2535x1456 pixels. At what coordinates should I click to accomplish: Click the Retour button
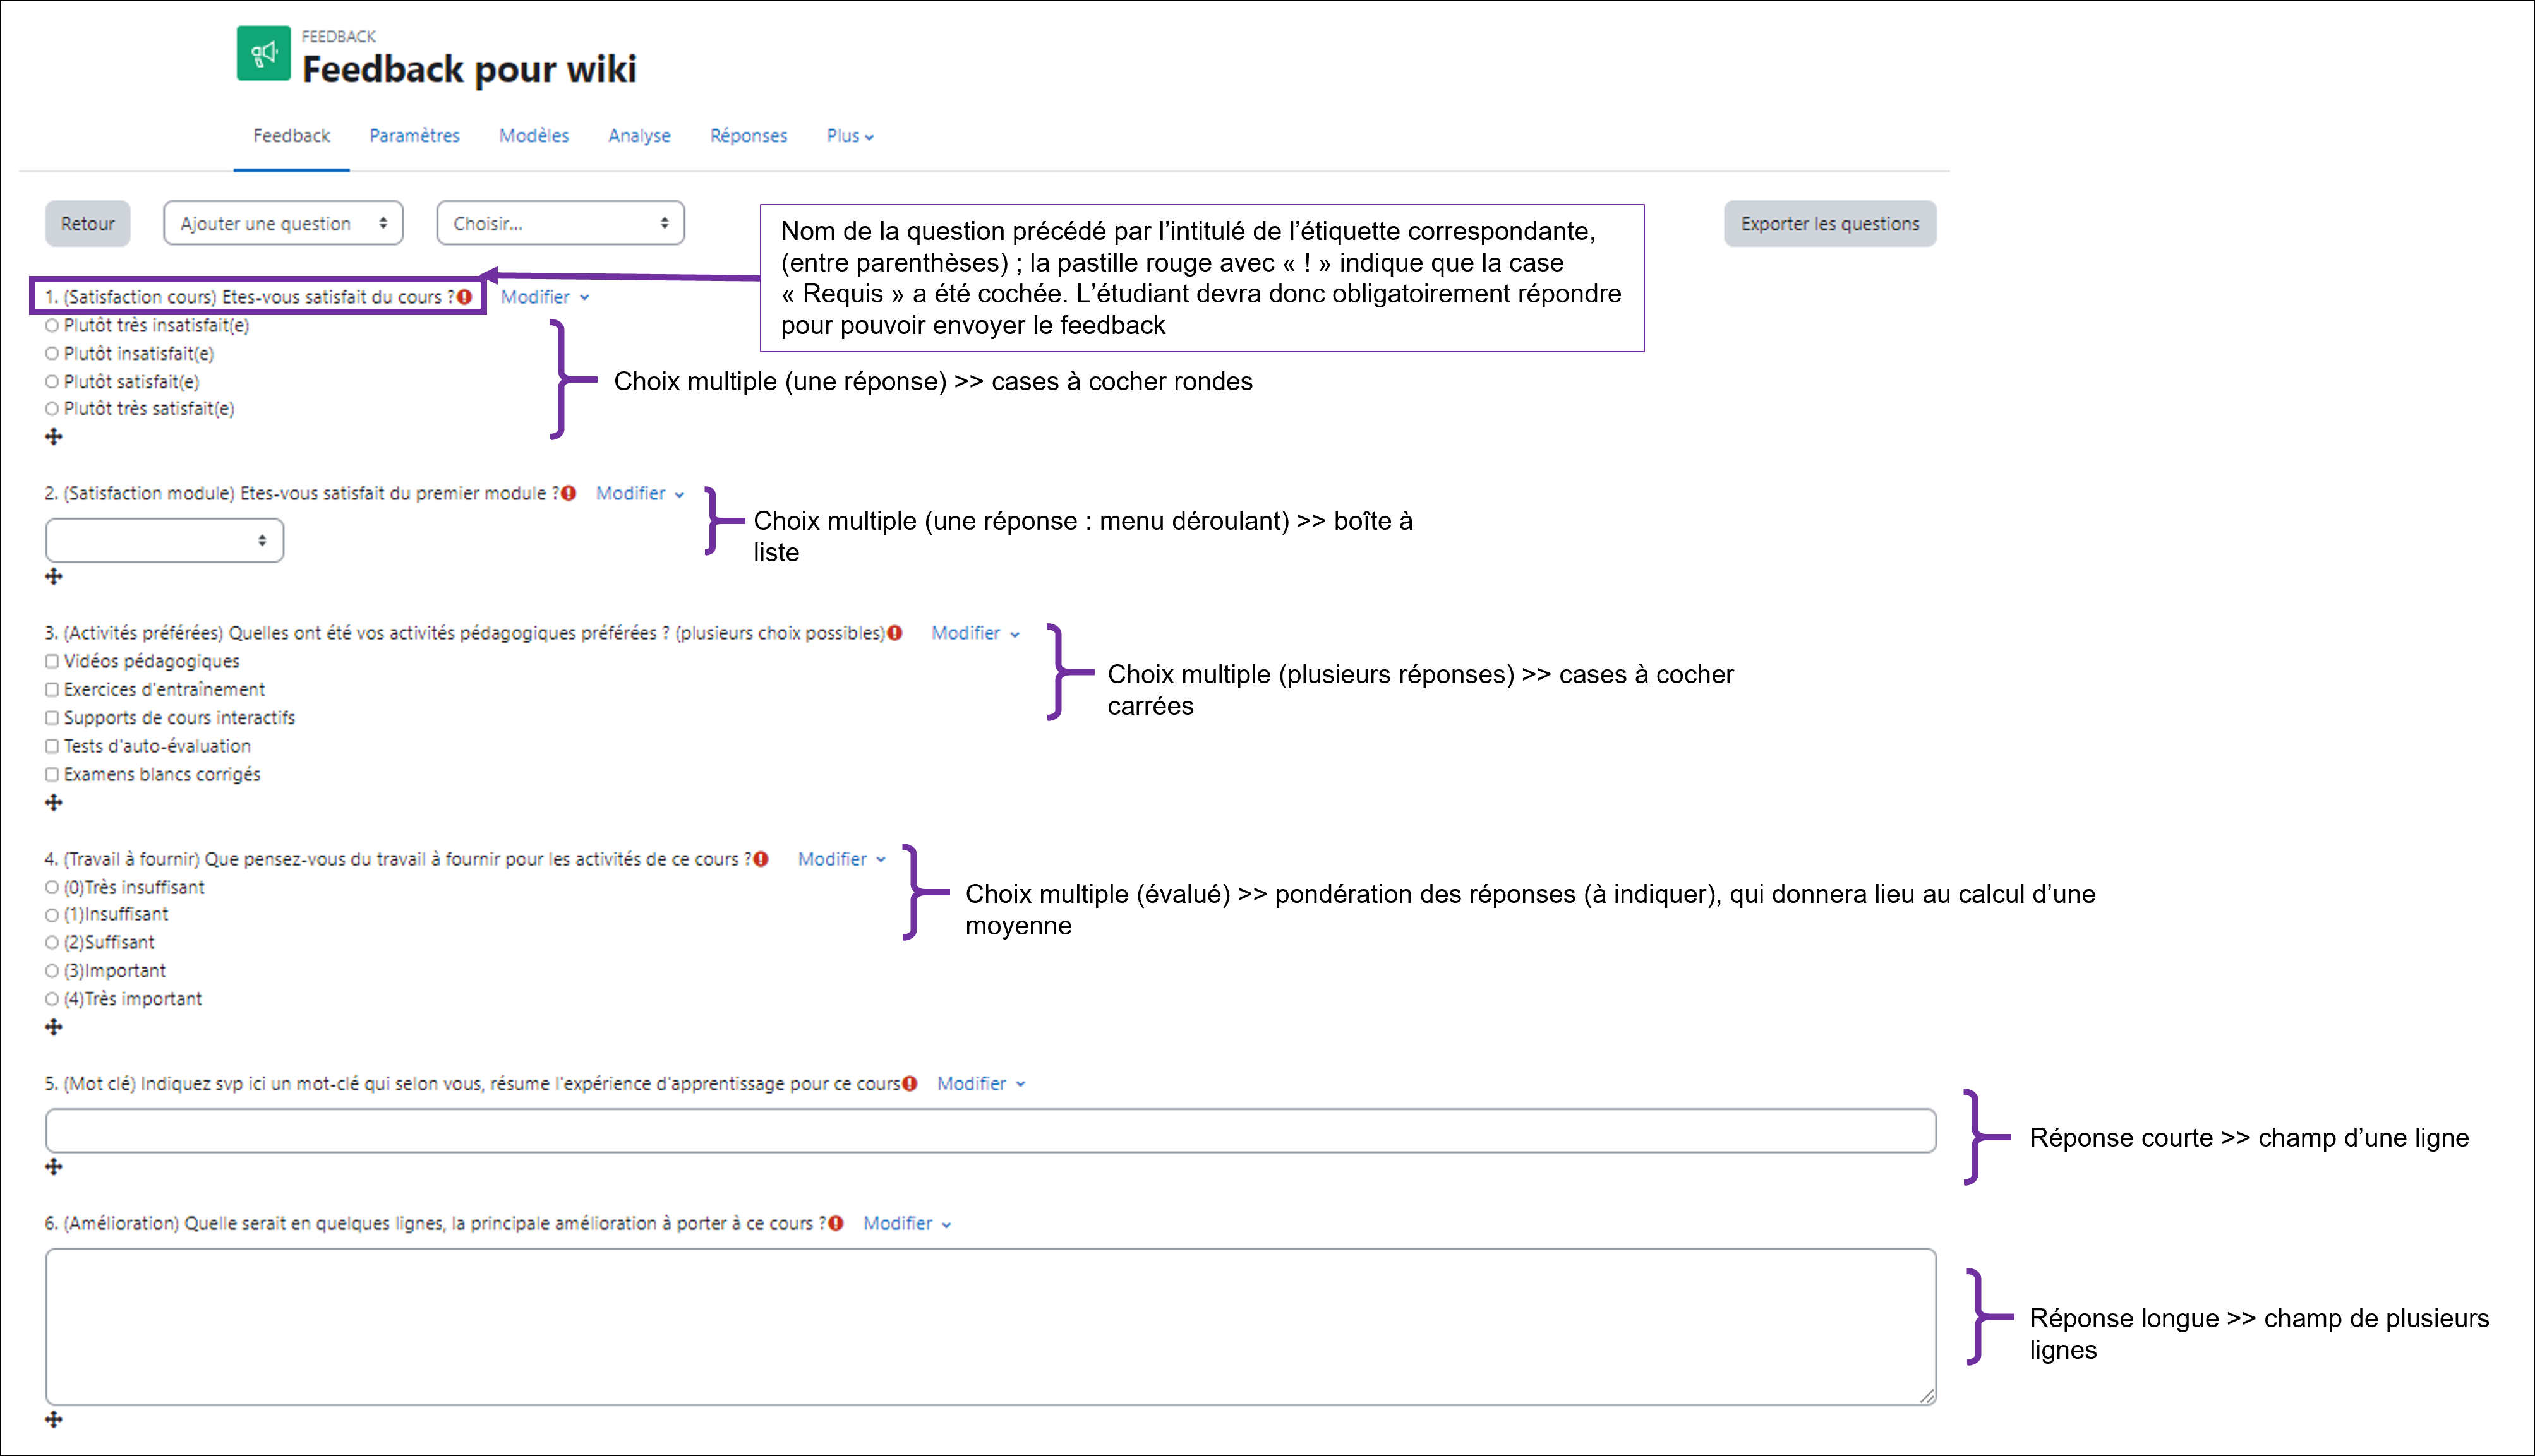(x=87, y=223)
